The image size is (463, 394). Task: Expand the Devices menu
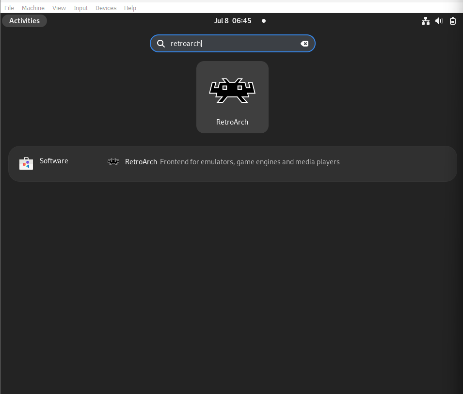106,8
